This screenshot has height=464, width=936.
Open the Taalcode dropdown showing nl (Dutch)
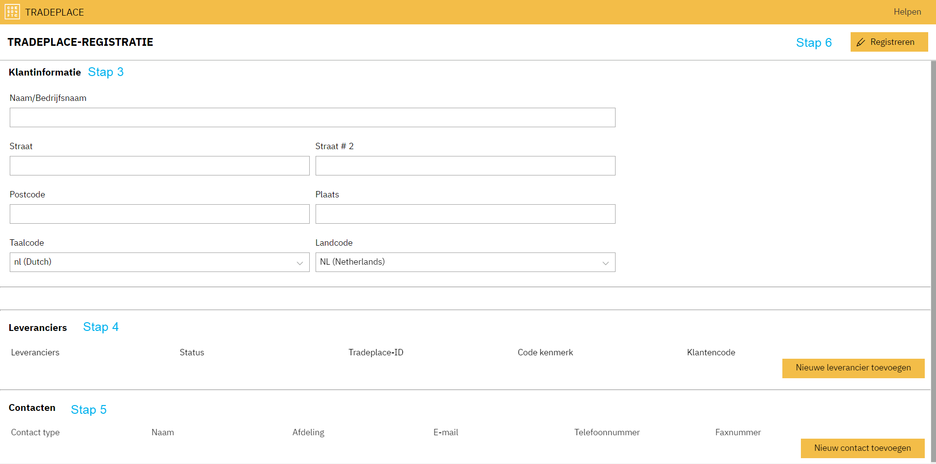(x=159, y=262)
